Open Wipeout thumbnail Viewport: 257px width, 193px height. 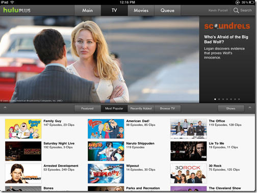pos(106,174)
